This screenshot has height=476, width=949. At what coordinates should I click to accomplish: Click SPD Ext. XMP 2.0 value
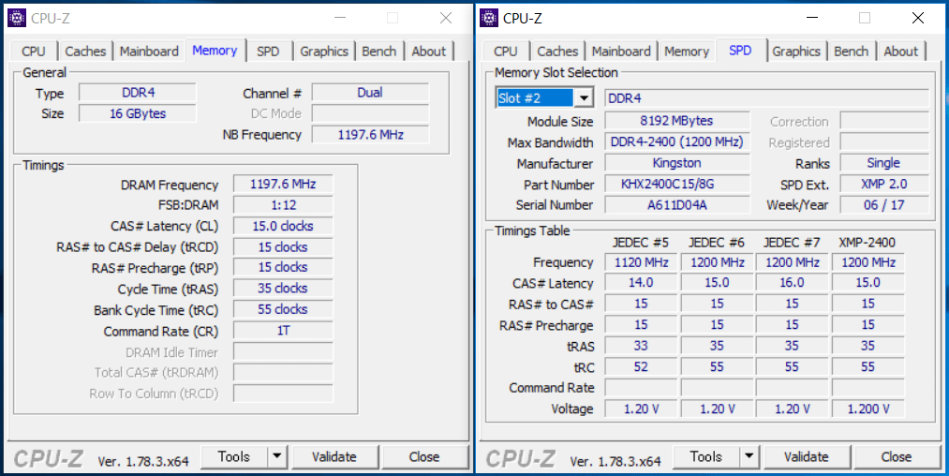pyautogui.click(x=884, y=184)
